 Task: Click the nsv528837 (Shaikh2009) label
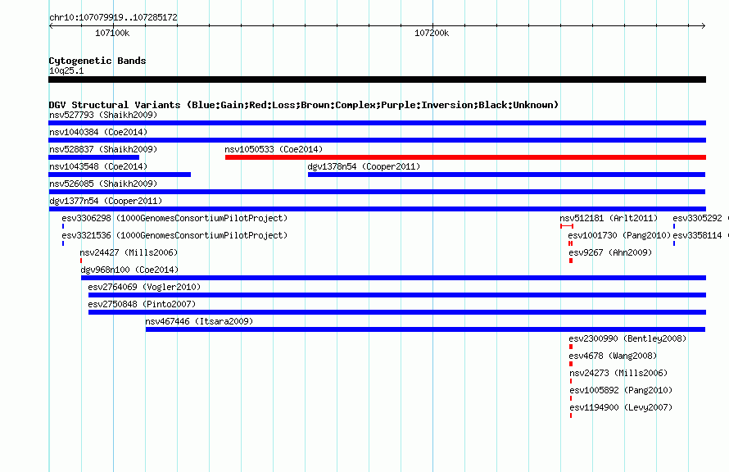click(x=103, y=149)
